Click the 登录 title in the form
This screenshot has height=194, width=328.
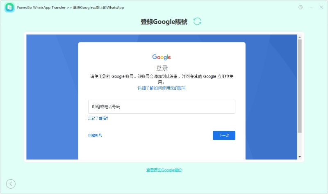[x=162, y=68]
